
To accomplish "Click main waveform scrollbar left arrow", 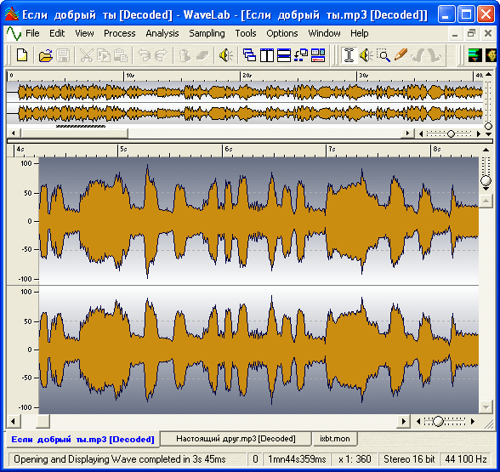I will pyautogui.click(x=14, y=421).
